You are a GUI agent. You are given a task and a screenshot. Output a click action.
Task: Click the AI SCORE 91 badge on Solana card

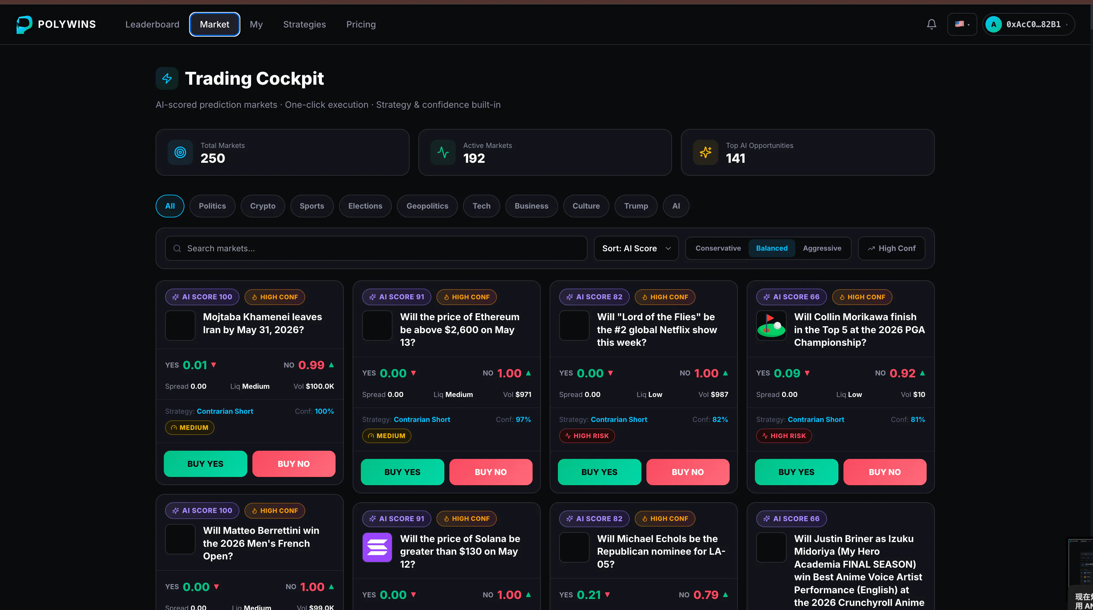(397, 519)
